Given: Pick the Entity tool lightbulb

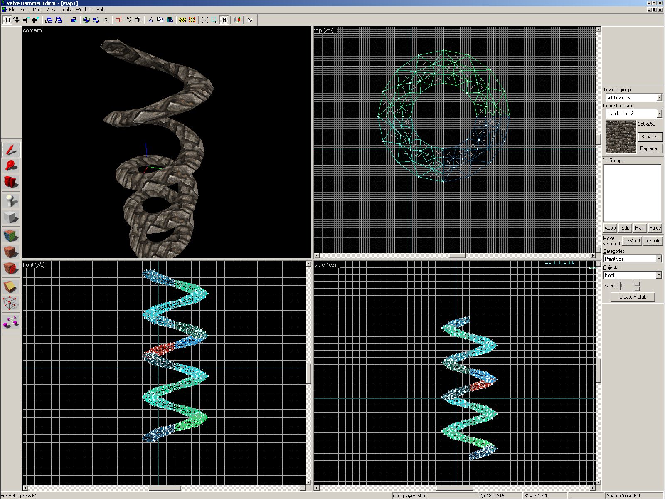Looking at the screenshot, I should (x=11, y=201).
